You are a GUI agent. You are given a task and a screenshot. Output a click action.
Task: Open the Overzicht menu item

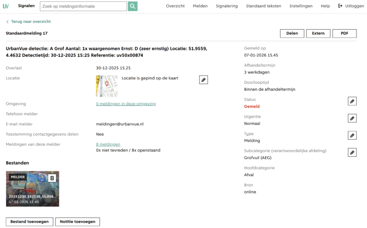pyautogui.click(x=175, y=6)
